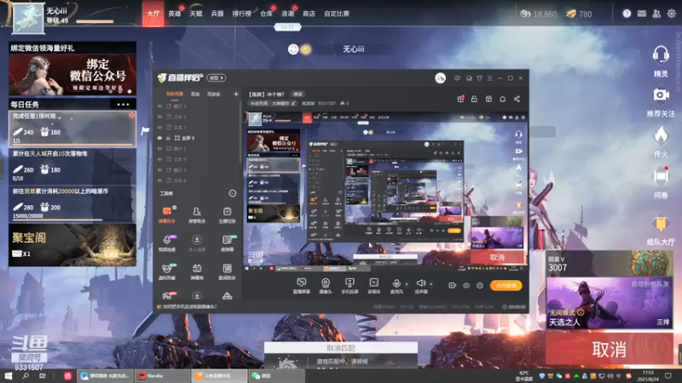The height and width of the screenshot is (383, 682).
Task: Open the 弹幕秀 tool icon
Action: click(197, 272)
